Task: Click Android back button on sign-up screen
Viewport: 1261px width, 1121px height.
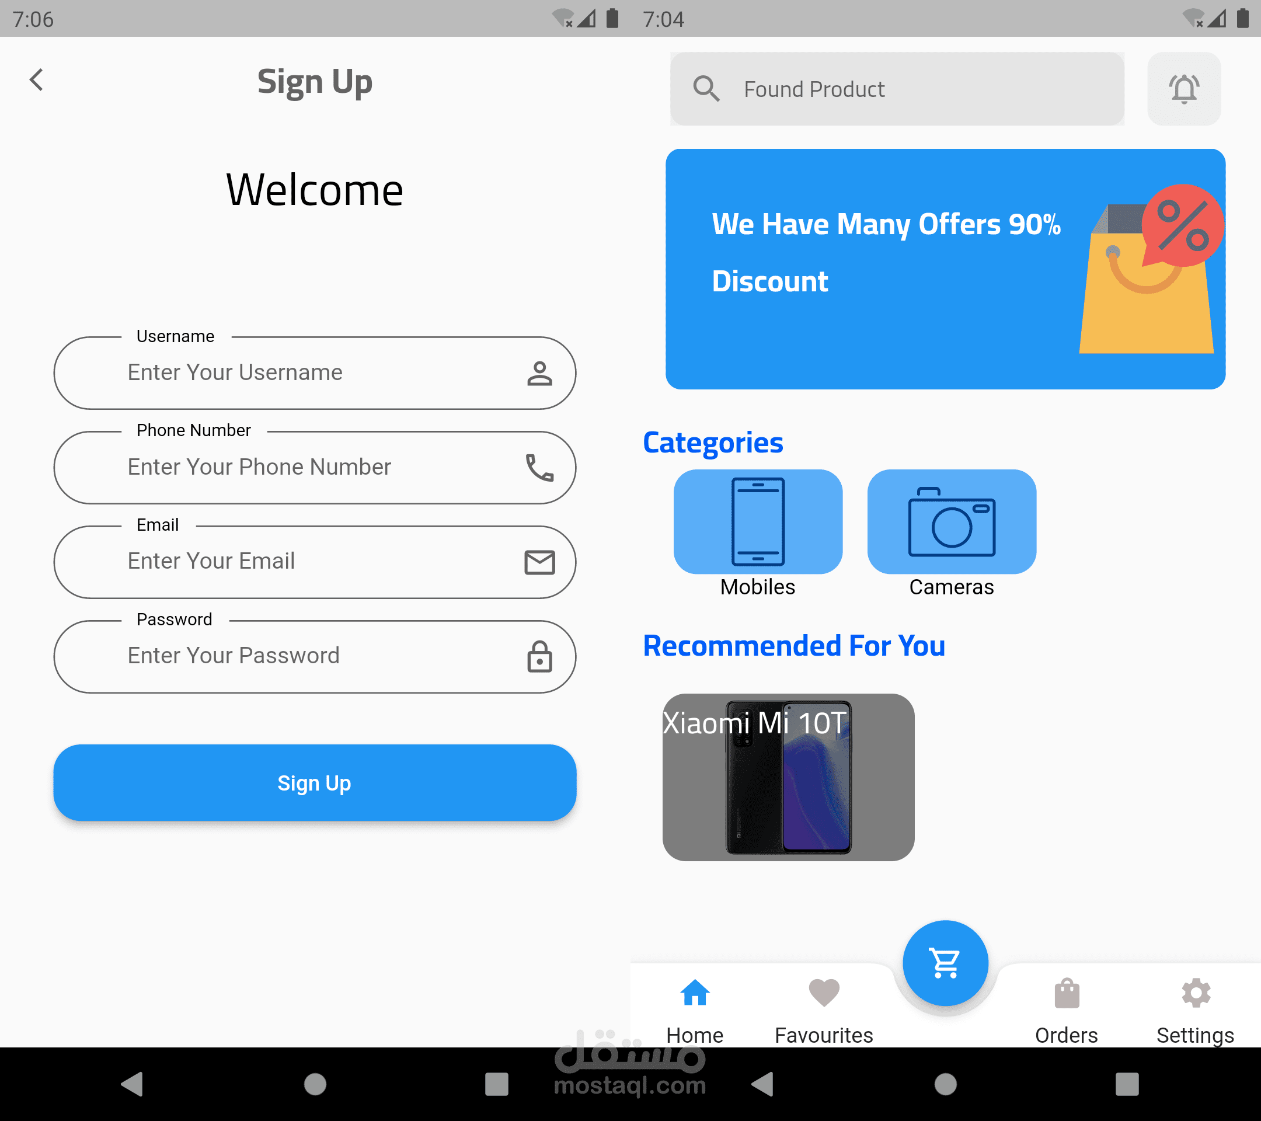Action: 132,1084
